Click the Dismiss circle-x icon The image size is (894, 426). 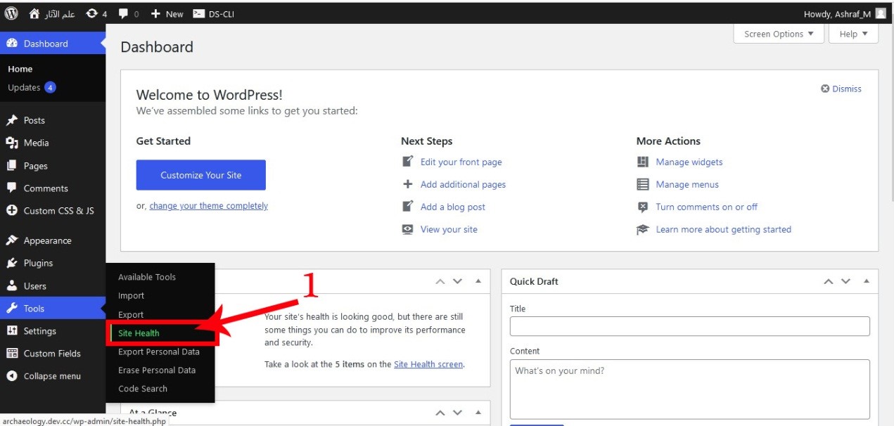click(825, 89)
